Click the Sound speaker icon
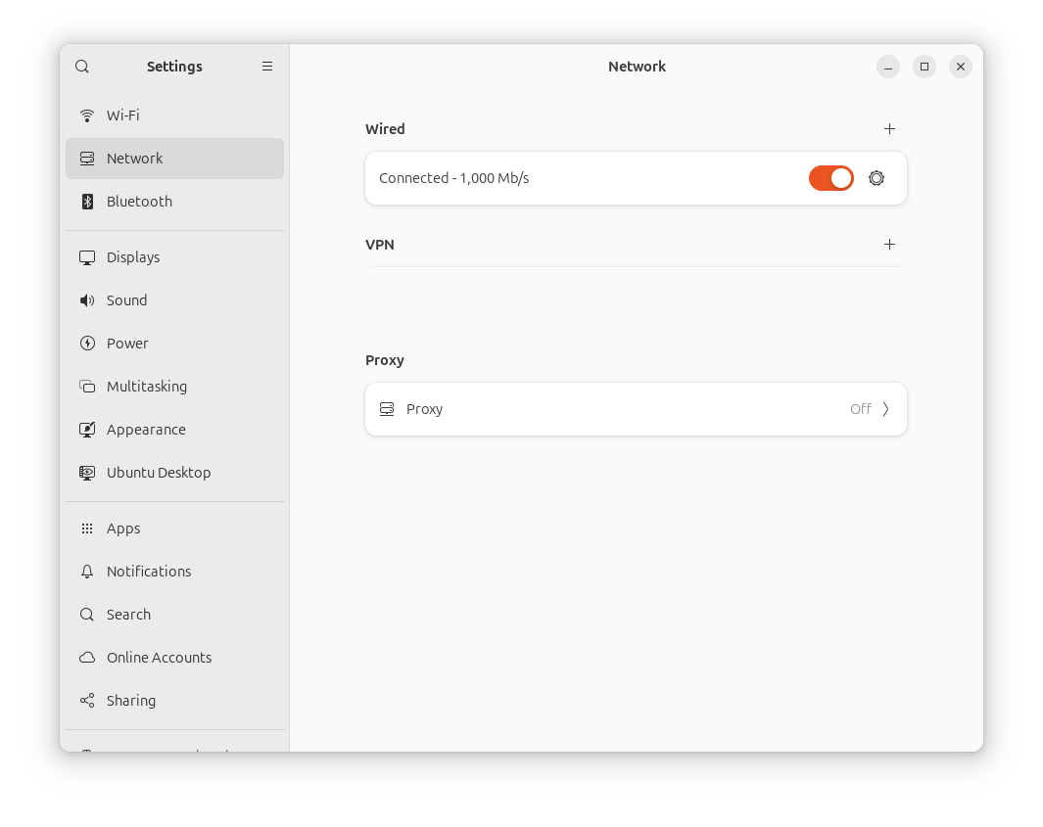This screenshot has height=827, width=1043. (87, 300)
